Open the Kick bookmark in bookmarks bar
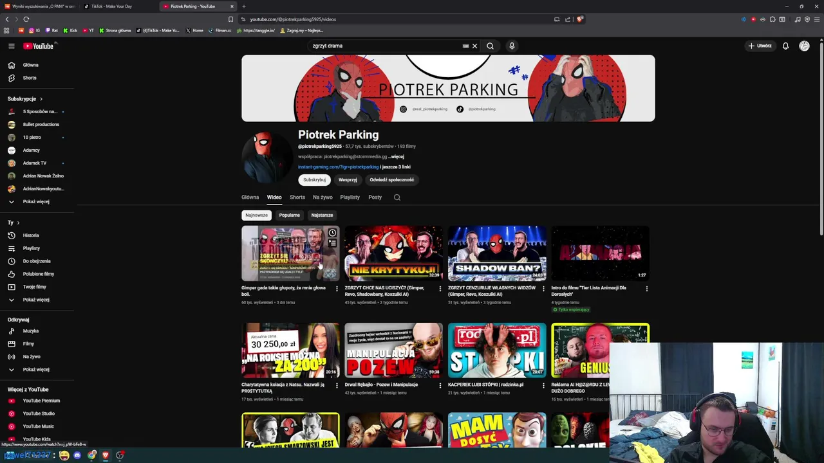This screenshot has width=824, height=463. click(x=70, y=30)
